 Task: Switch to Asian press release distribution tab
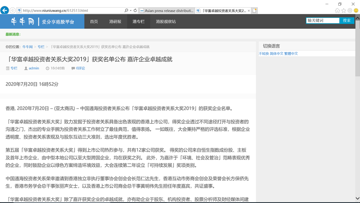167,11
